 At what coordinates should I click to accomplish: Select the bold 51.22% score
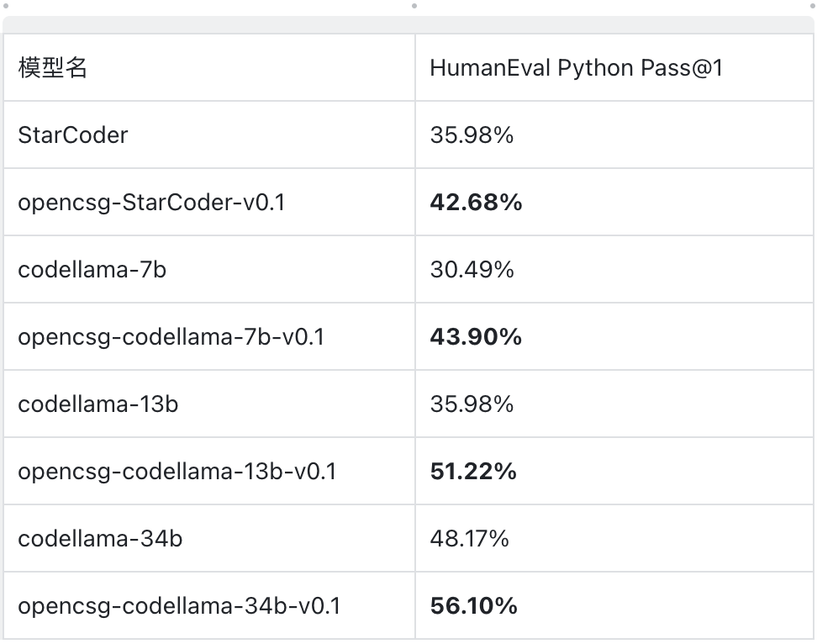473,472
